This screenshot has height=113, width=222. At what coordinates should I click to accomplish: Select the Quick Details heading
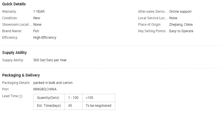click(x=14, y=4)
